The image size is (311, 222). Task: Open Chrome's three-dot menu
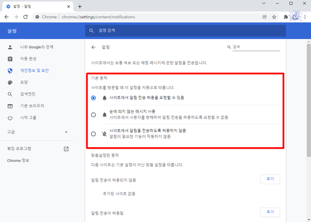[305, 17]
